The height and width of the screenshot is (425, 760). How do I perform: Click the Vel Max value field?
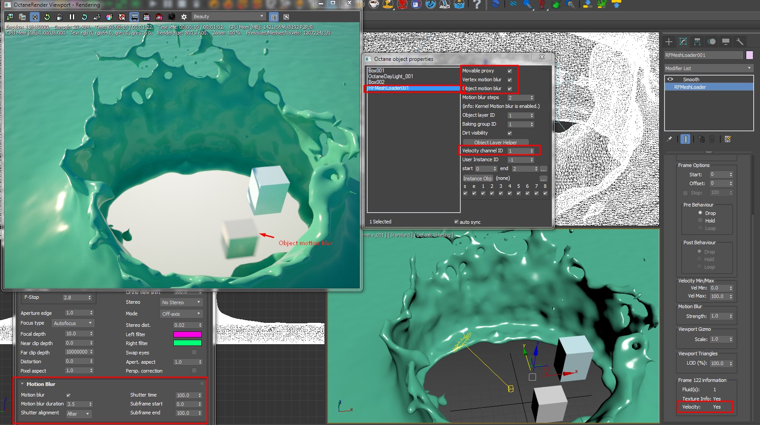[x=719, y=296]
